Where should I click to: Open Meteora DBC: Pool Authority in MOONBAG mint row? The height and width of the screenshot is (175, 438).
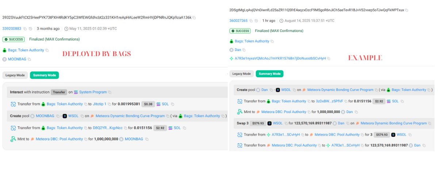point(59,139)
